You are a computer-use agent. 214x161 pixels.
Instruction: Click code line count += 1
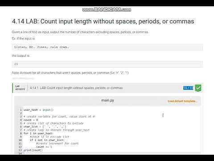coord(44,147)
